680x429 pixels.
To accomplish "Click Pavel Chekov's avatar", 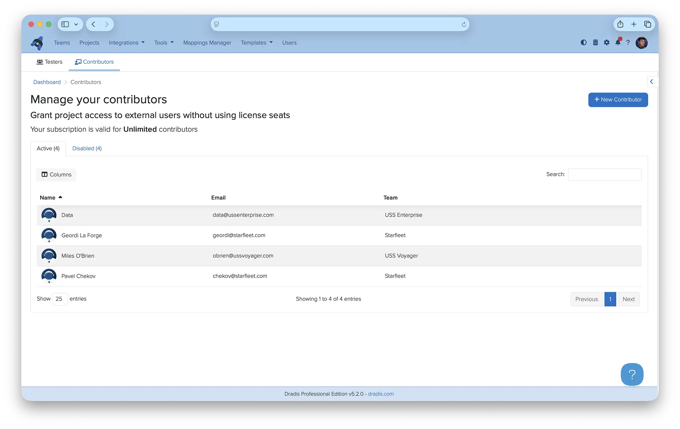I will (x=49, y=276).
